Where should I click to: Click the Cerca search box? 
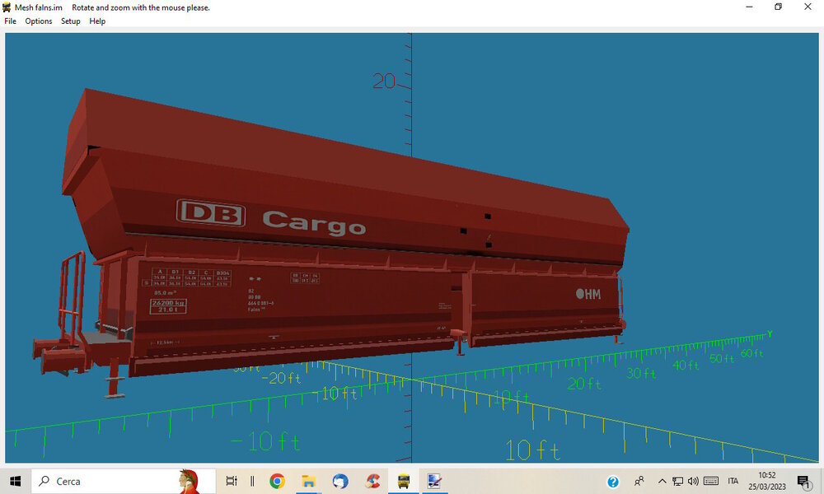(x=124, y=481)
